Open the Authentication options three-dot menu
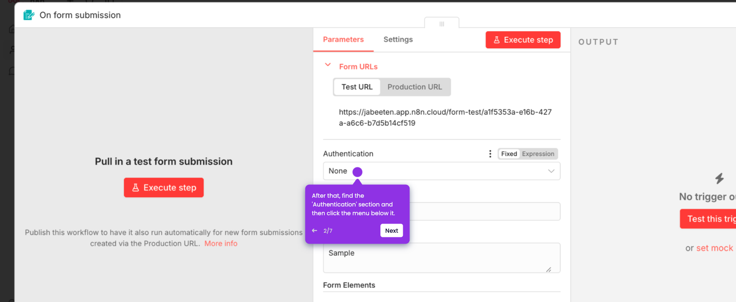This screenshot has height=302, width=736. click(490, 154)
